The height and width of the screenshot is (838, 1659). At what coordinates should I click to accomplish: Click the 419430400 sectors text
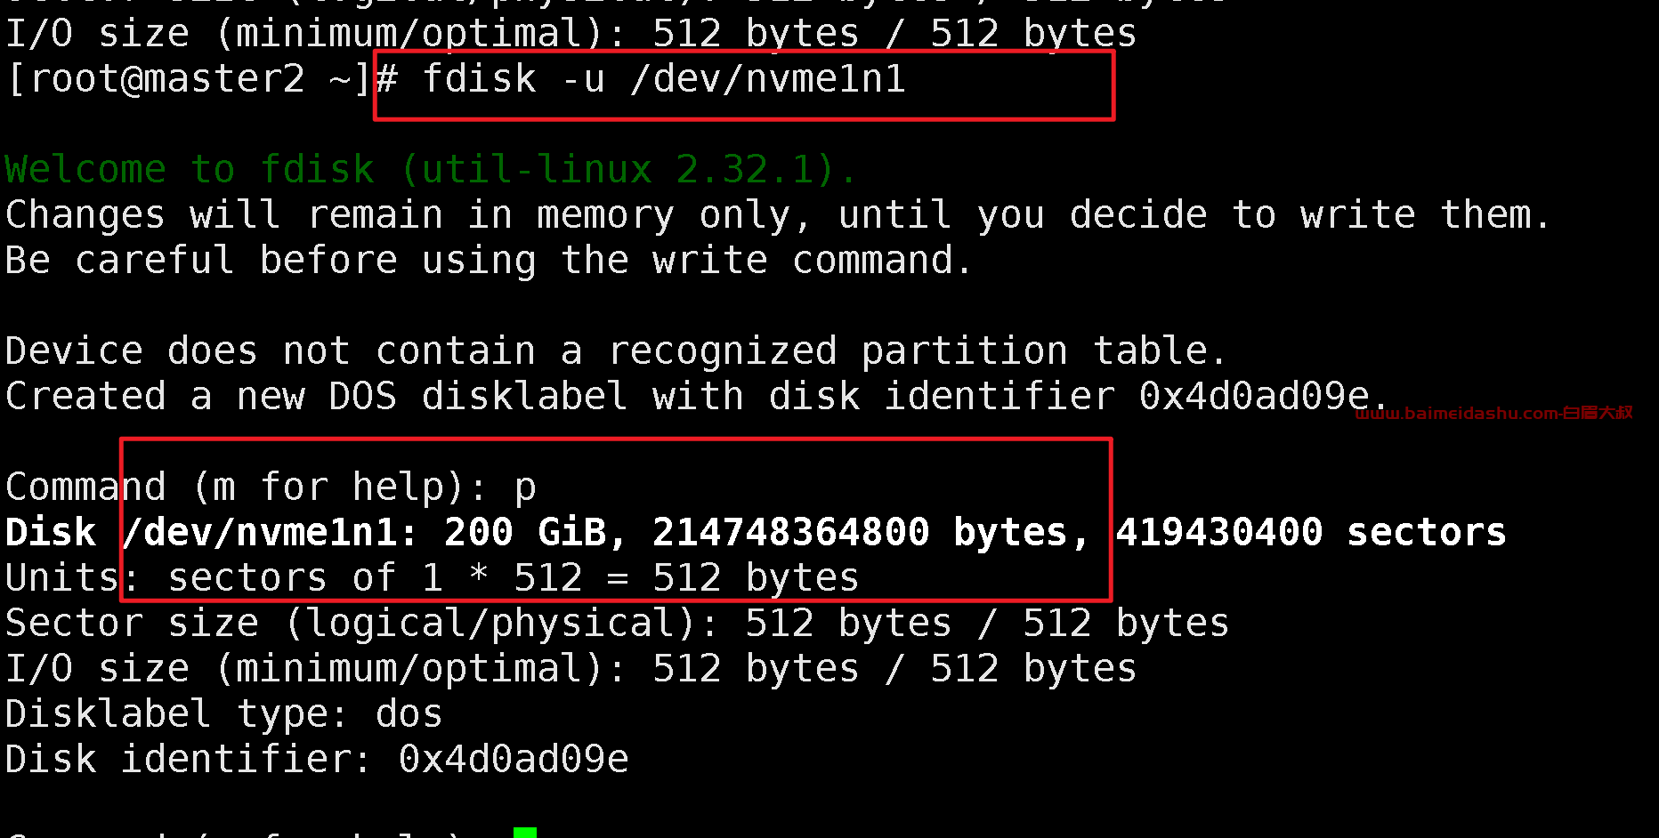(1311, 532)
